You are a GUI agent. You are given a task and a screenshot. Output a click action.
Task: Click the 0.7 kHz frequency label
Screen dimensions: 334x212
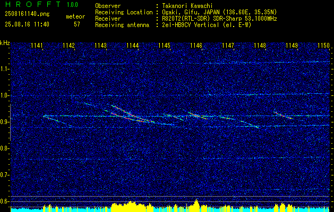pyautogui.click(x=3, y=175)
